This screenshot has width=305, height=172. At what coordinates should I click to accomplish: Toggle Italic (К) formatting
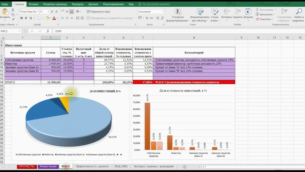(x=26, y=18)
